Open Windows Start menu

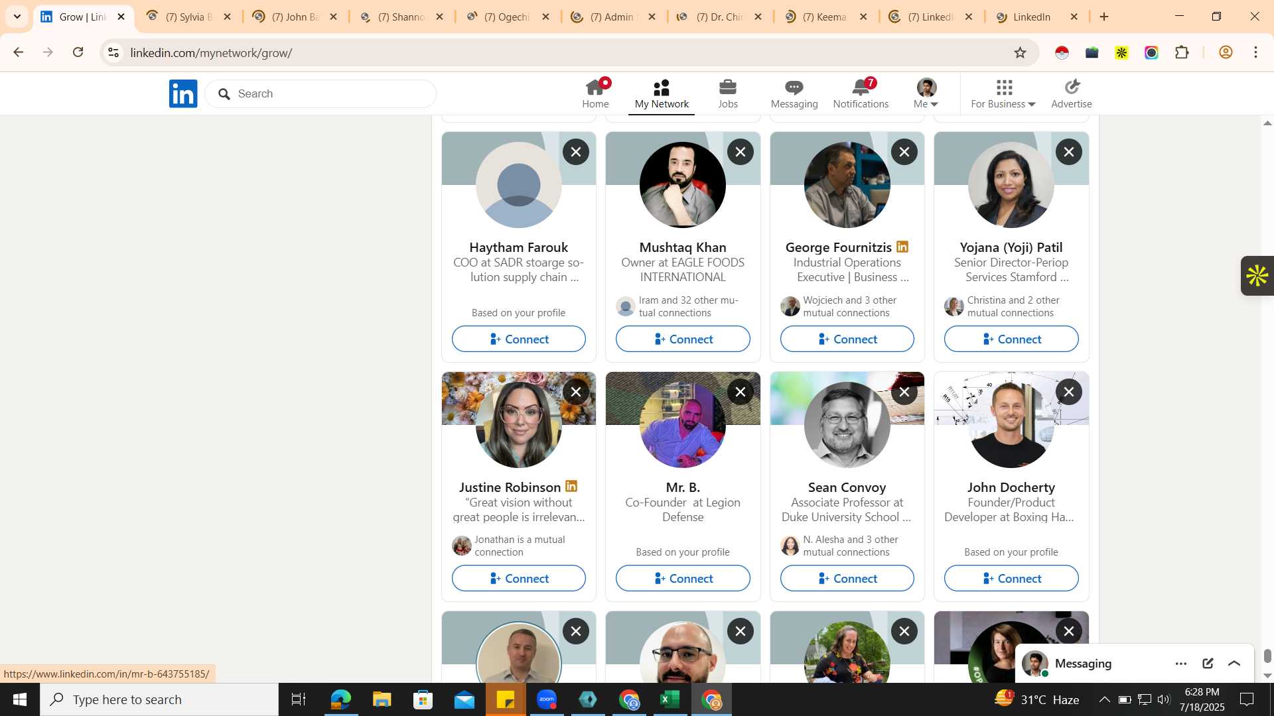click(x=19, y=699)
